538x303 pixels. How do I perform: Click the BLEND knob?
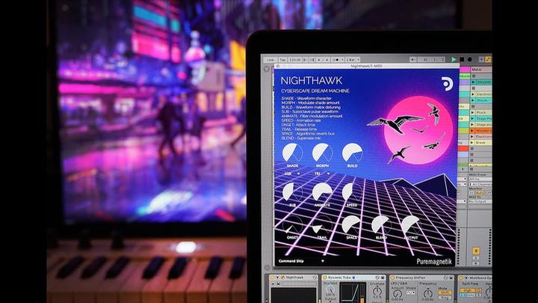(x=381, y=225)
